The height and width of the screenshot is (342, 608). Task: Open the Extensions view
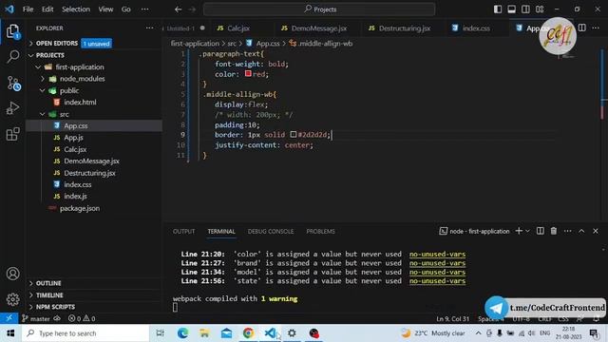(12, 134)
